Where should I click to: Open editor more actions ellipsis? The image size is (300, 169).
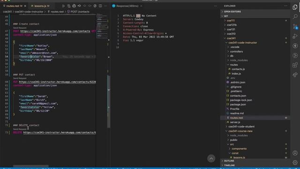105,6
